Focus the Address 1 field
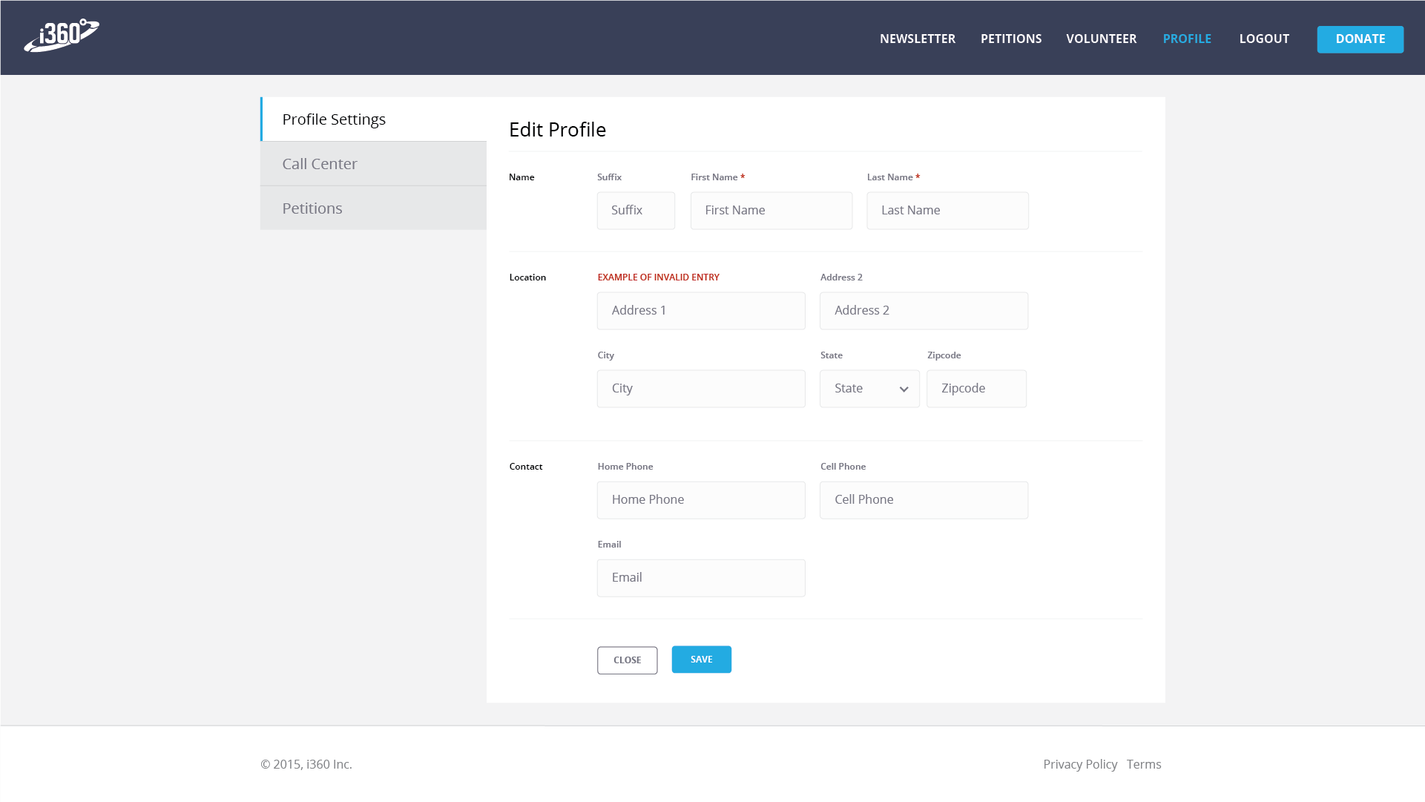 coord(701,311)
